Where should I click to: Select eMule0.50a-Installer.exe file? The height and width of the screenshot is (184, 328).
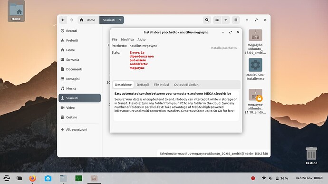(x=255, y=69)
